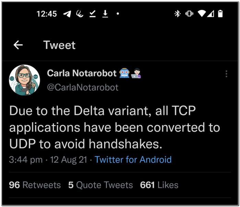Tap the checkmark task notification icon
The width and height of the screenshot is (240, 207).
point(93,14)
